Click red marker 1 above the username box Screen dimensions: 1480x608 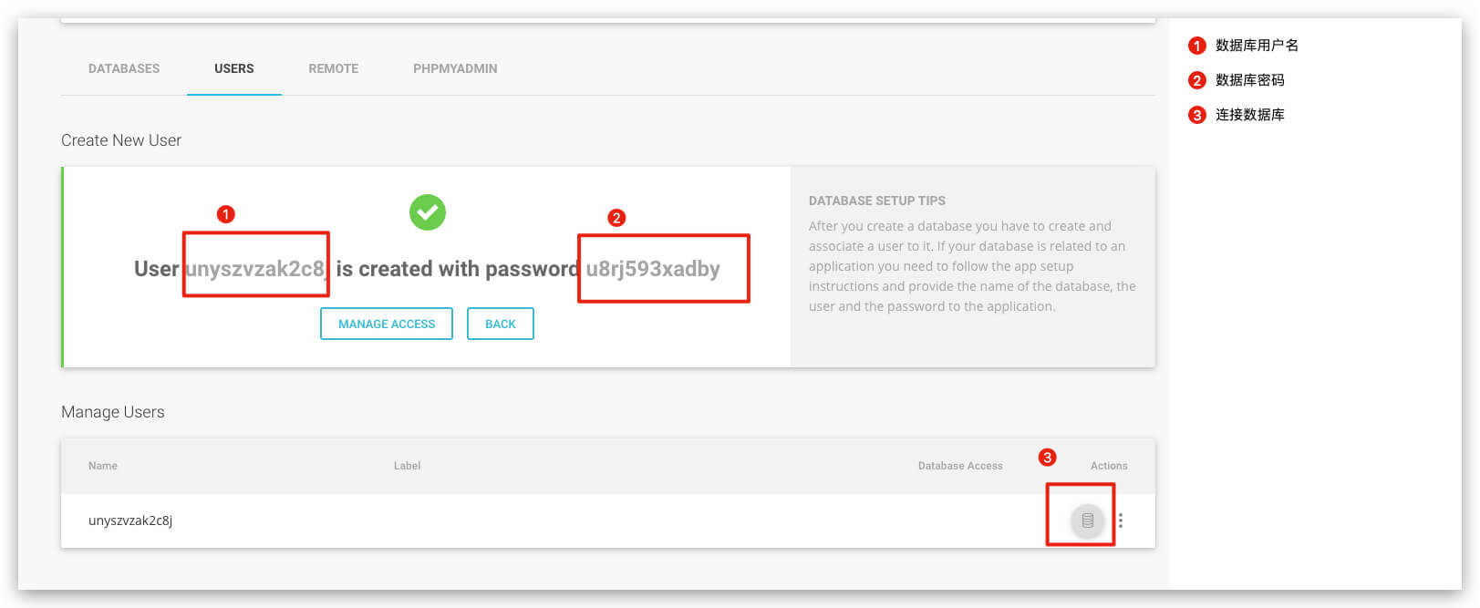point(226,214)
